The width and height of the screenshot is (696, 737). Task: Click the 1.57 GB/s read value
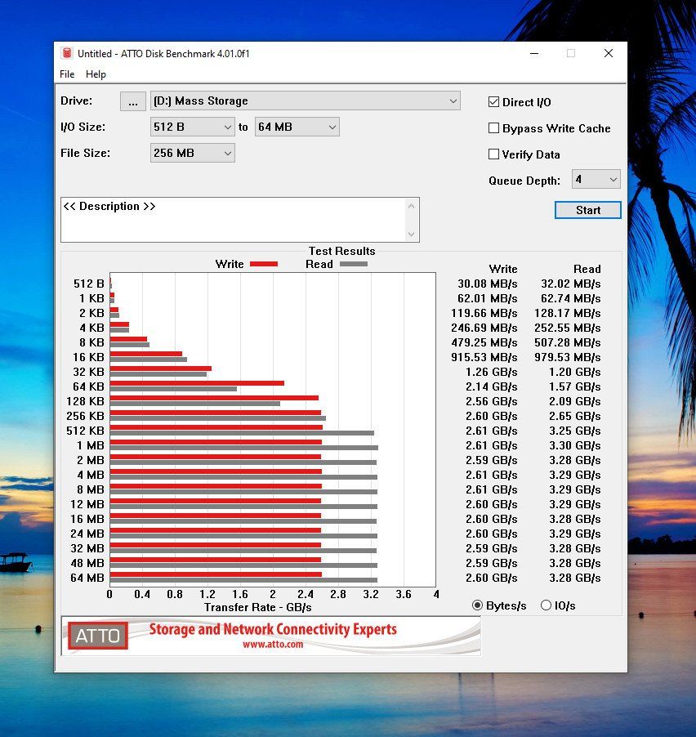575,386
